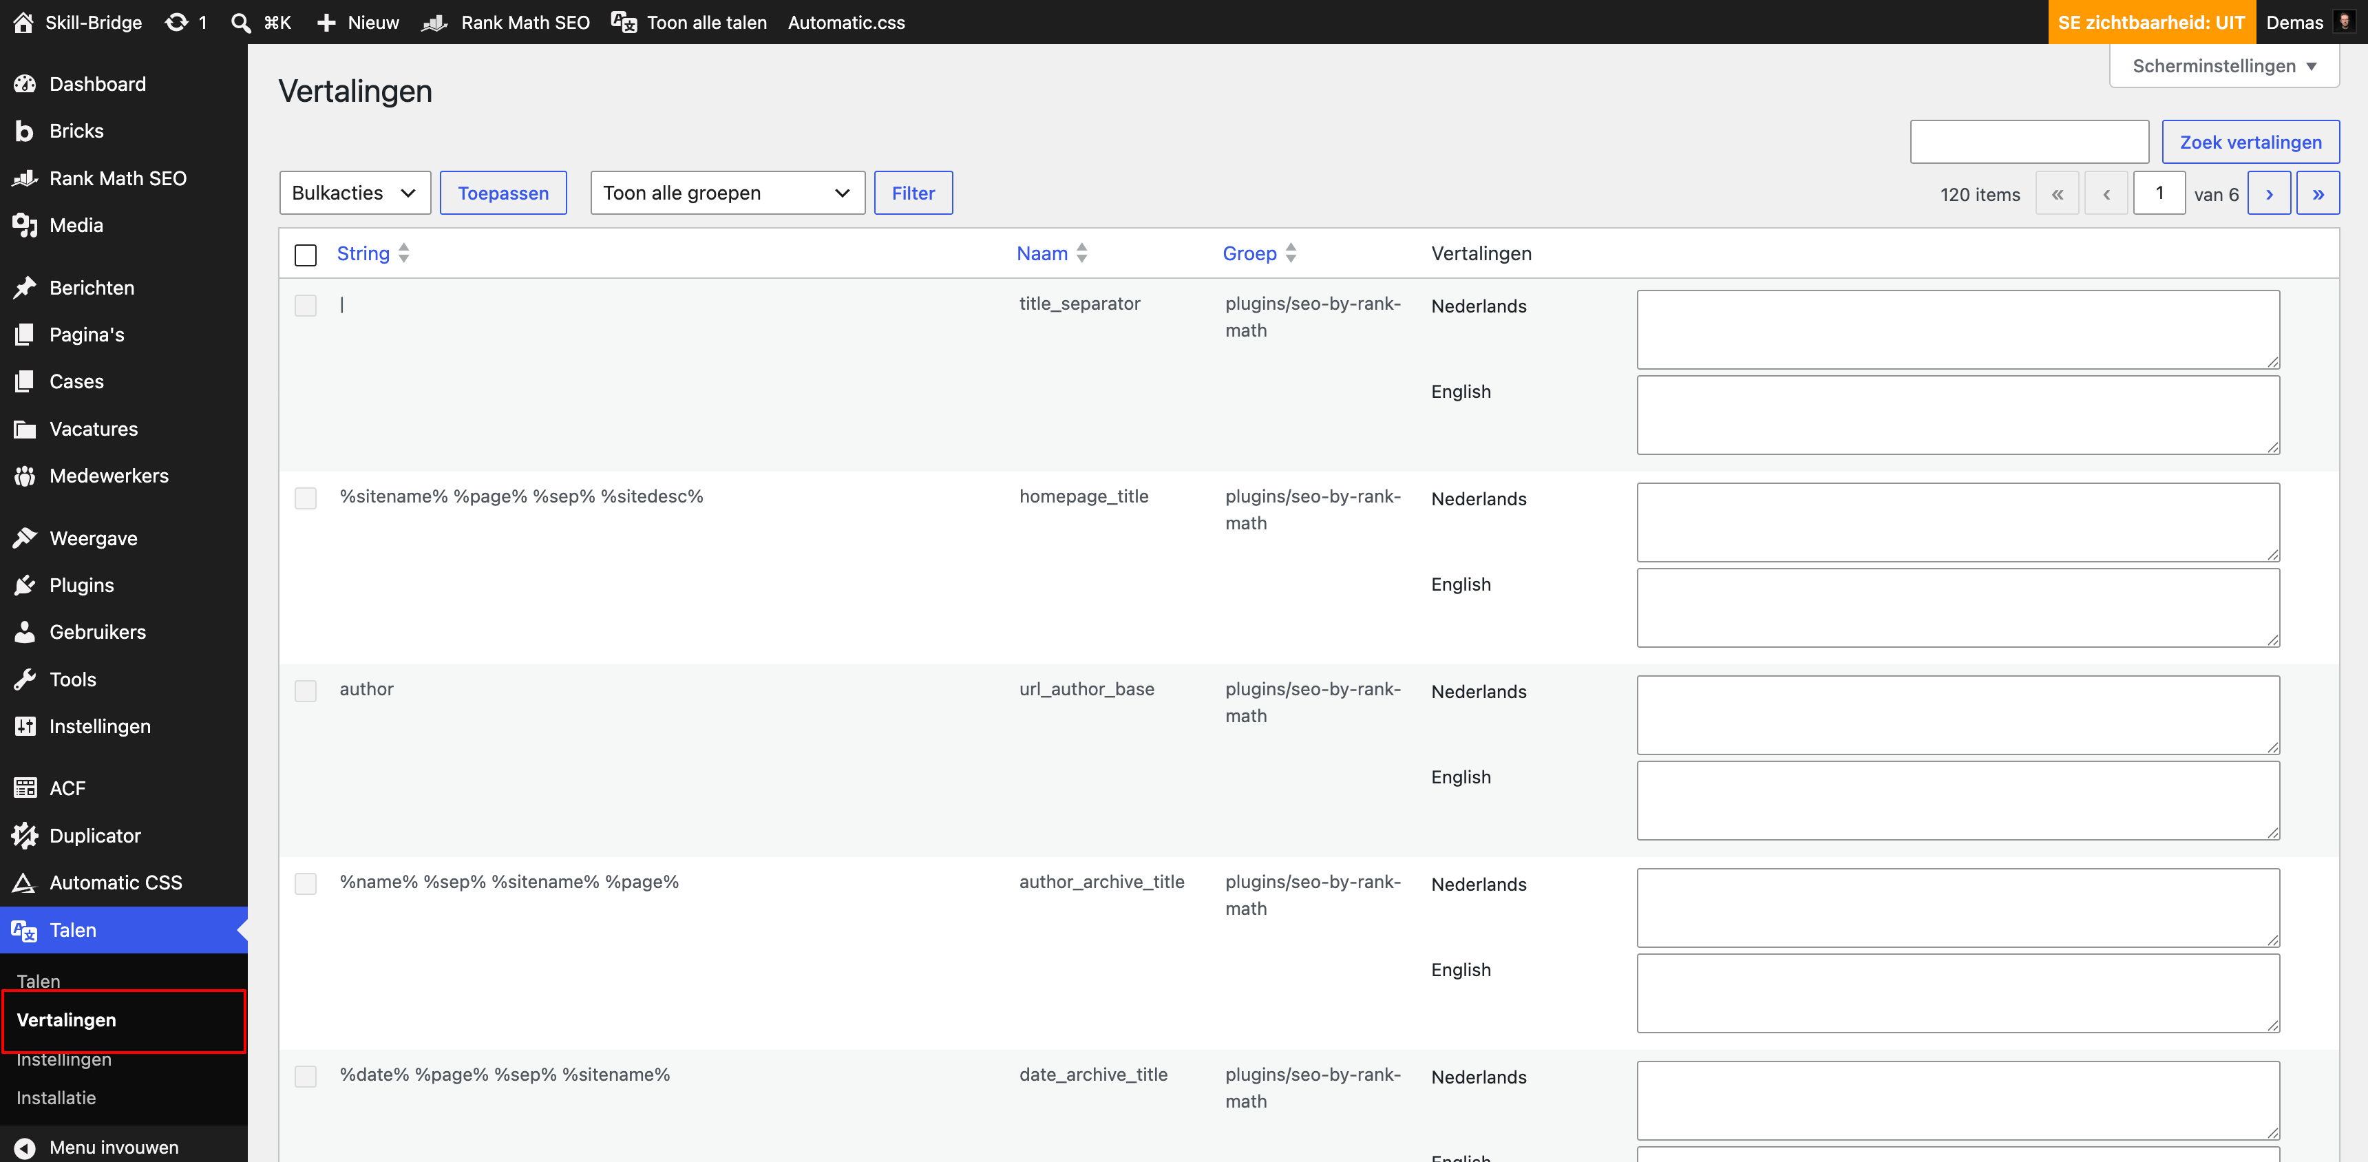
Task: Click the ACF fields icon
Action: (x=25, y=788)
